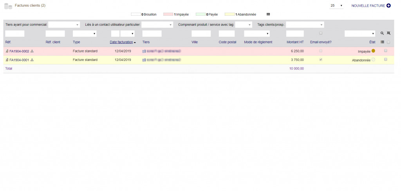Click the amount 3 750,00
Viewport: 401px width, 191px height.
(x=298, y=60)
